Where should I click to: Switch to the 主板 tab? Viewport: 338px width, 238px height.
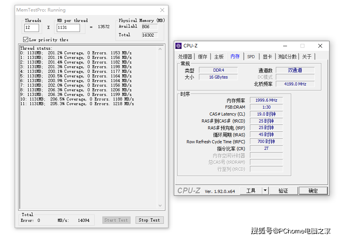tap(219, 57)
